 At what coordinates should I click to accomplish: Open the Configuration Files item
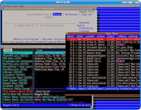[x=50, y=67]
